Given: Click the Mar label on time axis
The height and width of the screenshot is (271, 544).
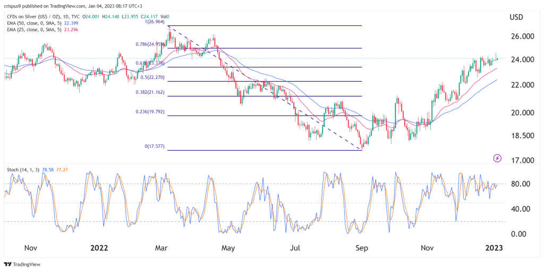Looking at the screenshot, I should [x=161, y=248].
